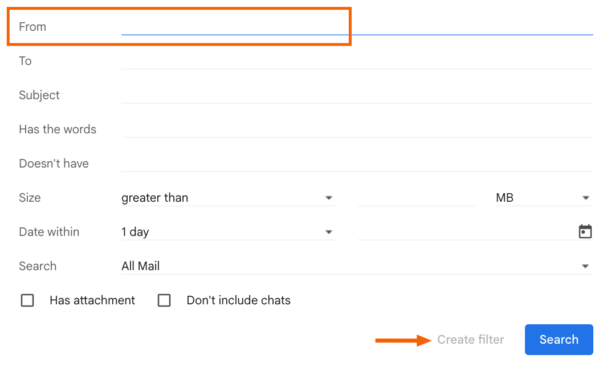Click the arrow at All Mail row end
Screen dimensions: 611x371
tap(585, 267)
